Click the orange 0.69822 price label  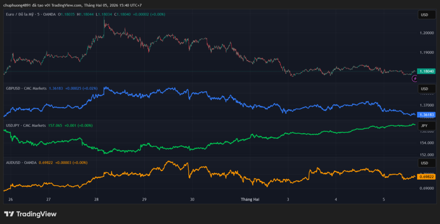(x=427, y=177)
